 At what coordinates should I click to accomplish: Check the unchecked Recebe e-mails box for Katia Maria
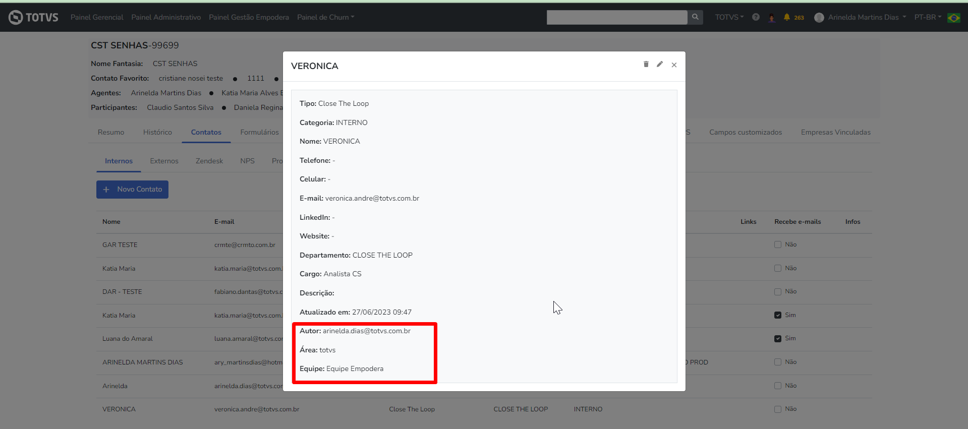pos(778,268)
